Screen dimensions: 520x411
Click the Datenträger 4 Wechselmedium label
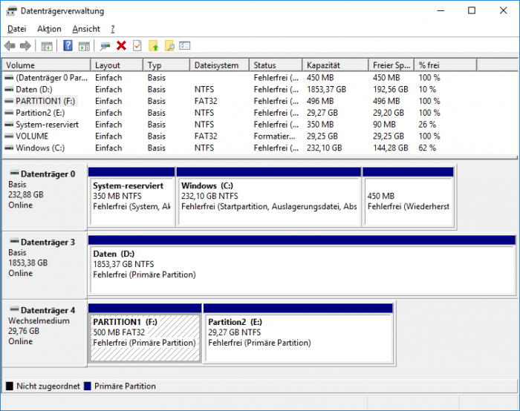coord(44,333)
